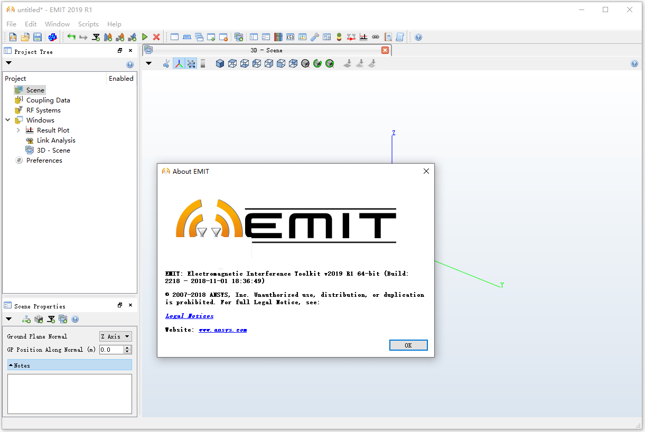
Task: Click the green Run simulation arrow
Action: (x=145, y=37)
